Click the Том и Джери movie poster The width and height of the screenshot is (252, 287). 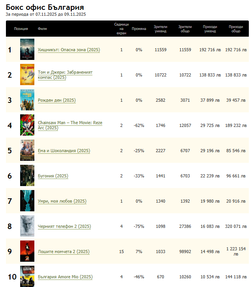[x=27, y=75]
